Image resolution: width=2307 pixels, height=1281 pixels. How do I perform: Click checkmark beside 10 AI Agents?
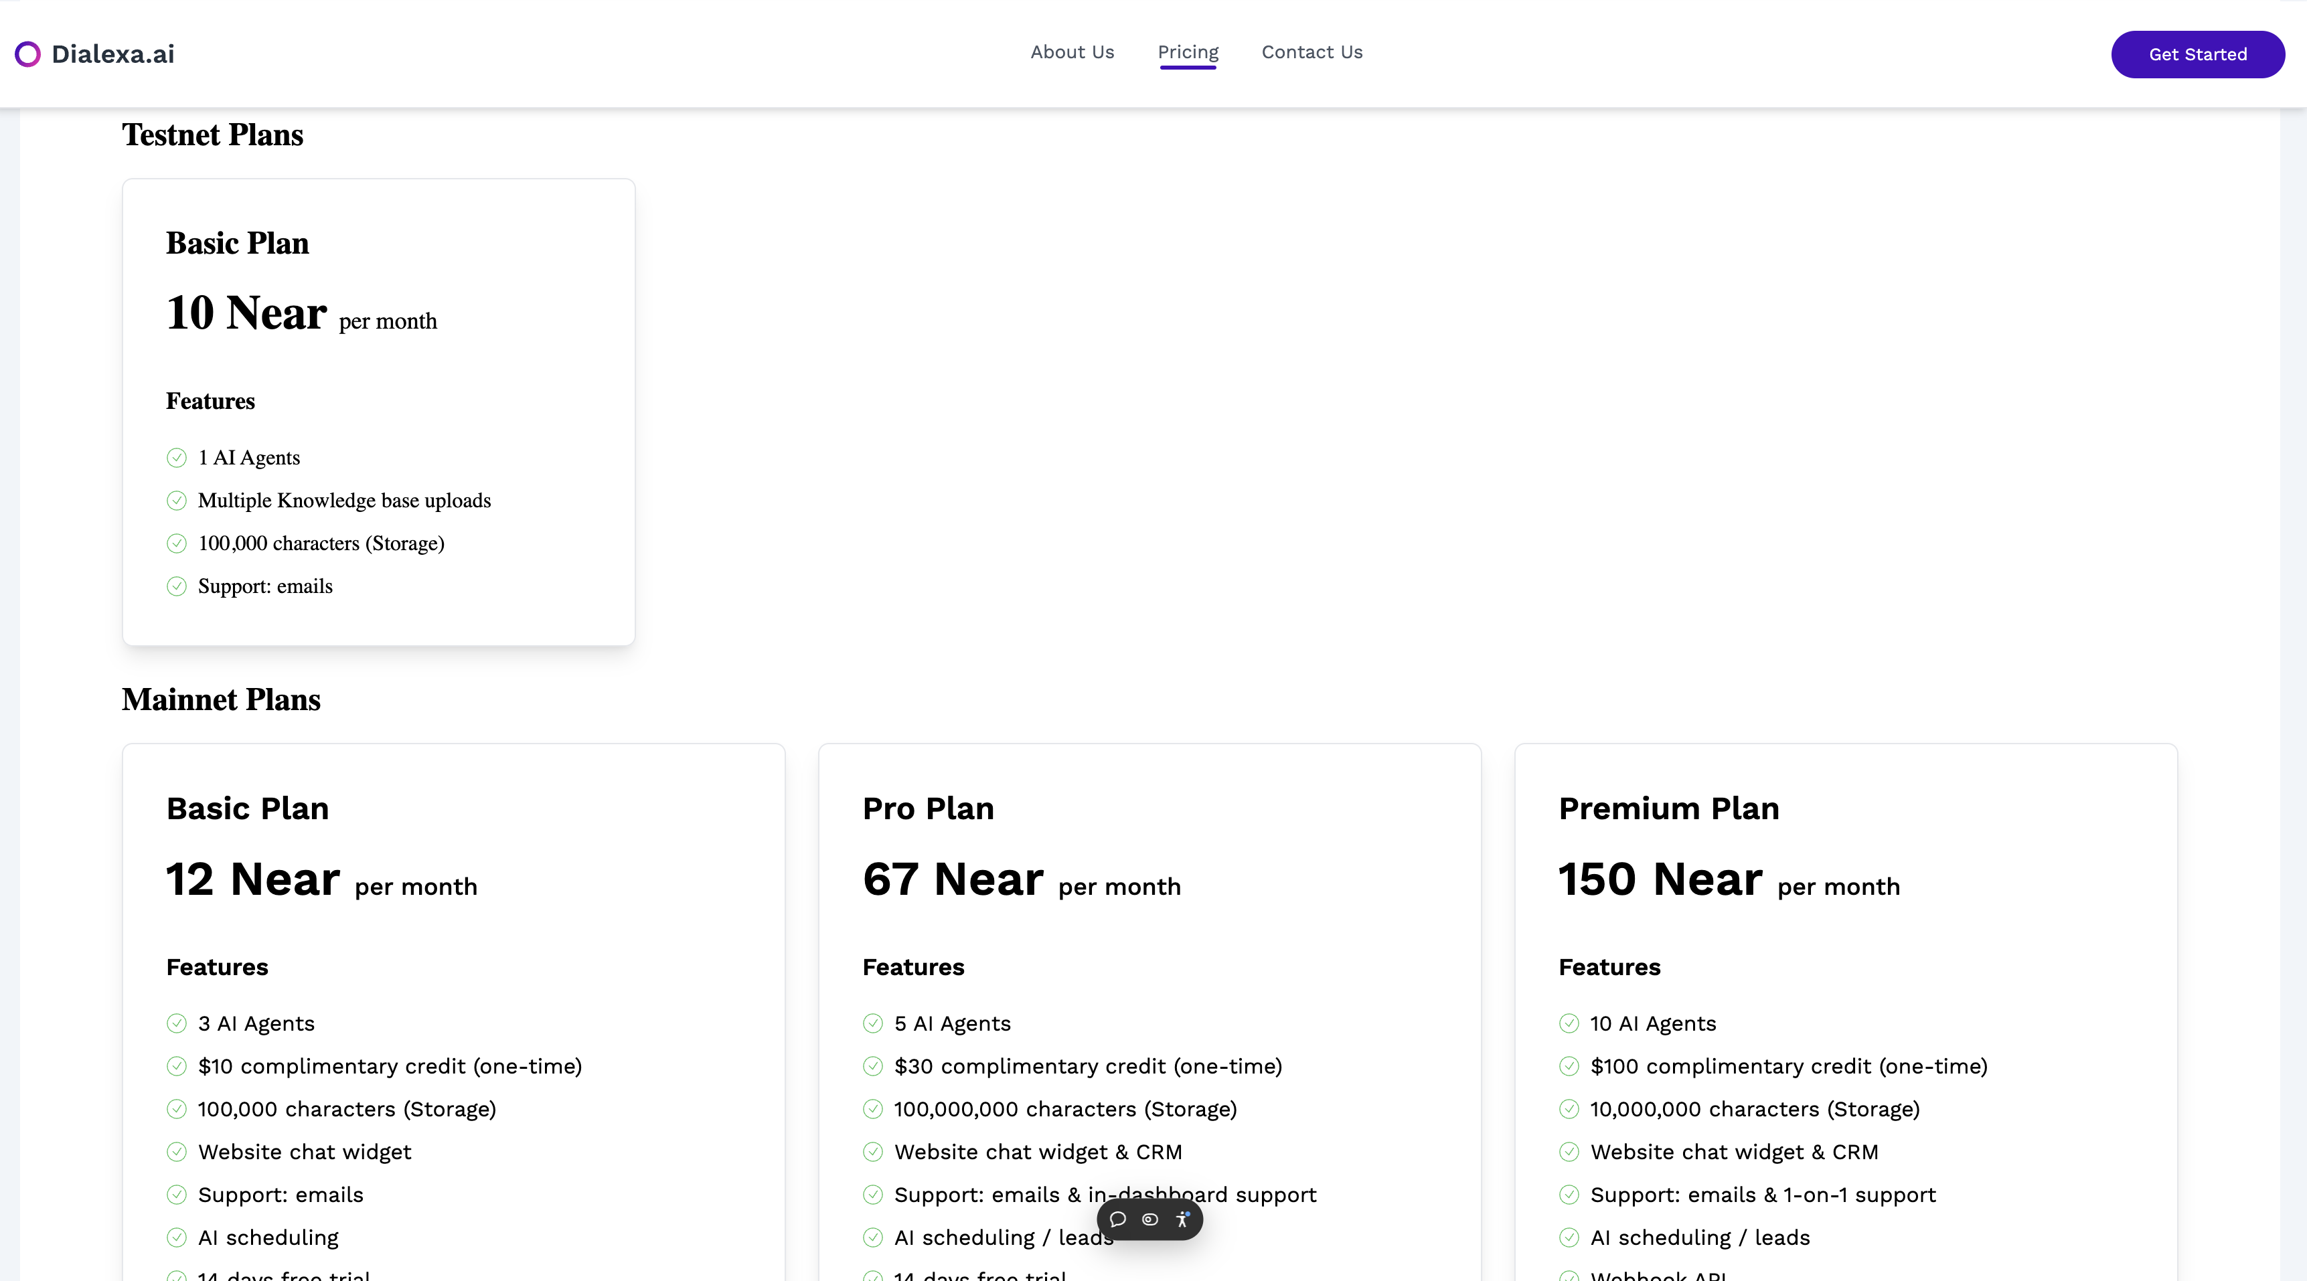click(1568, 1023)
